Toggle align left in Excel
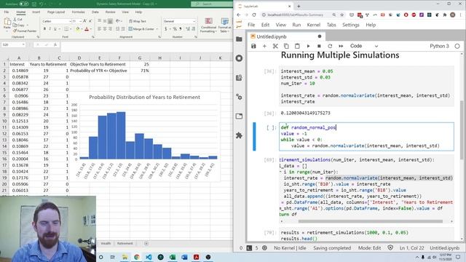The height and width of the screenshot is (262, 466). pyautogui.click(x=99, y=29)
